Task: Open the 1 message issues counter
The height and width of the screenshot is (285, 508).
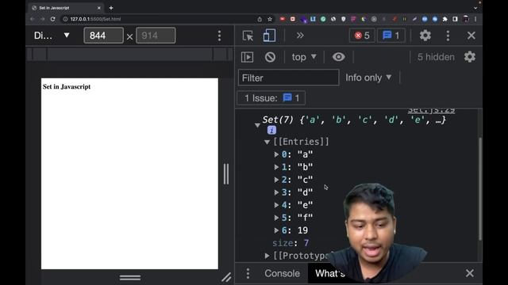Action: click(x=391, y=35)
